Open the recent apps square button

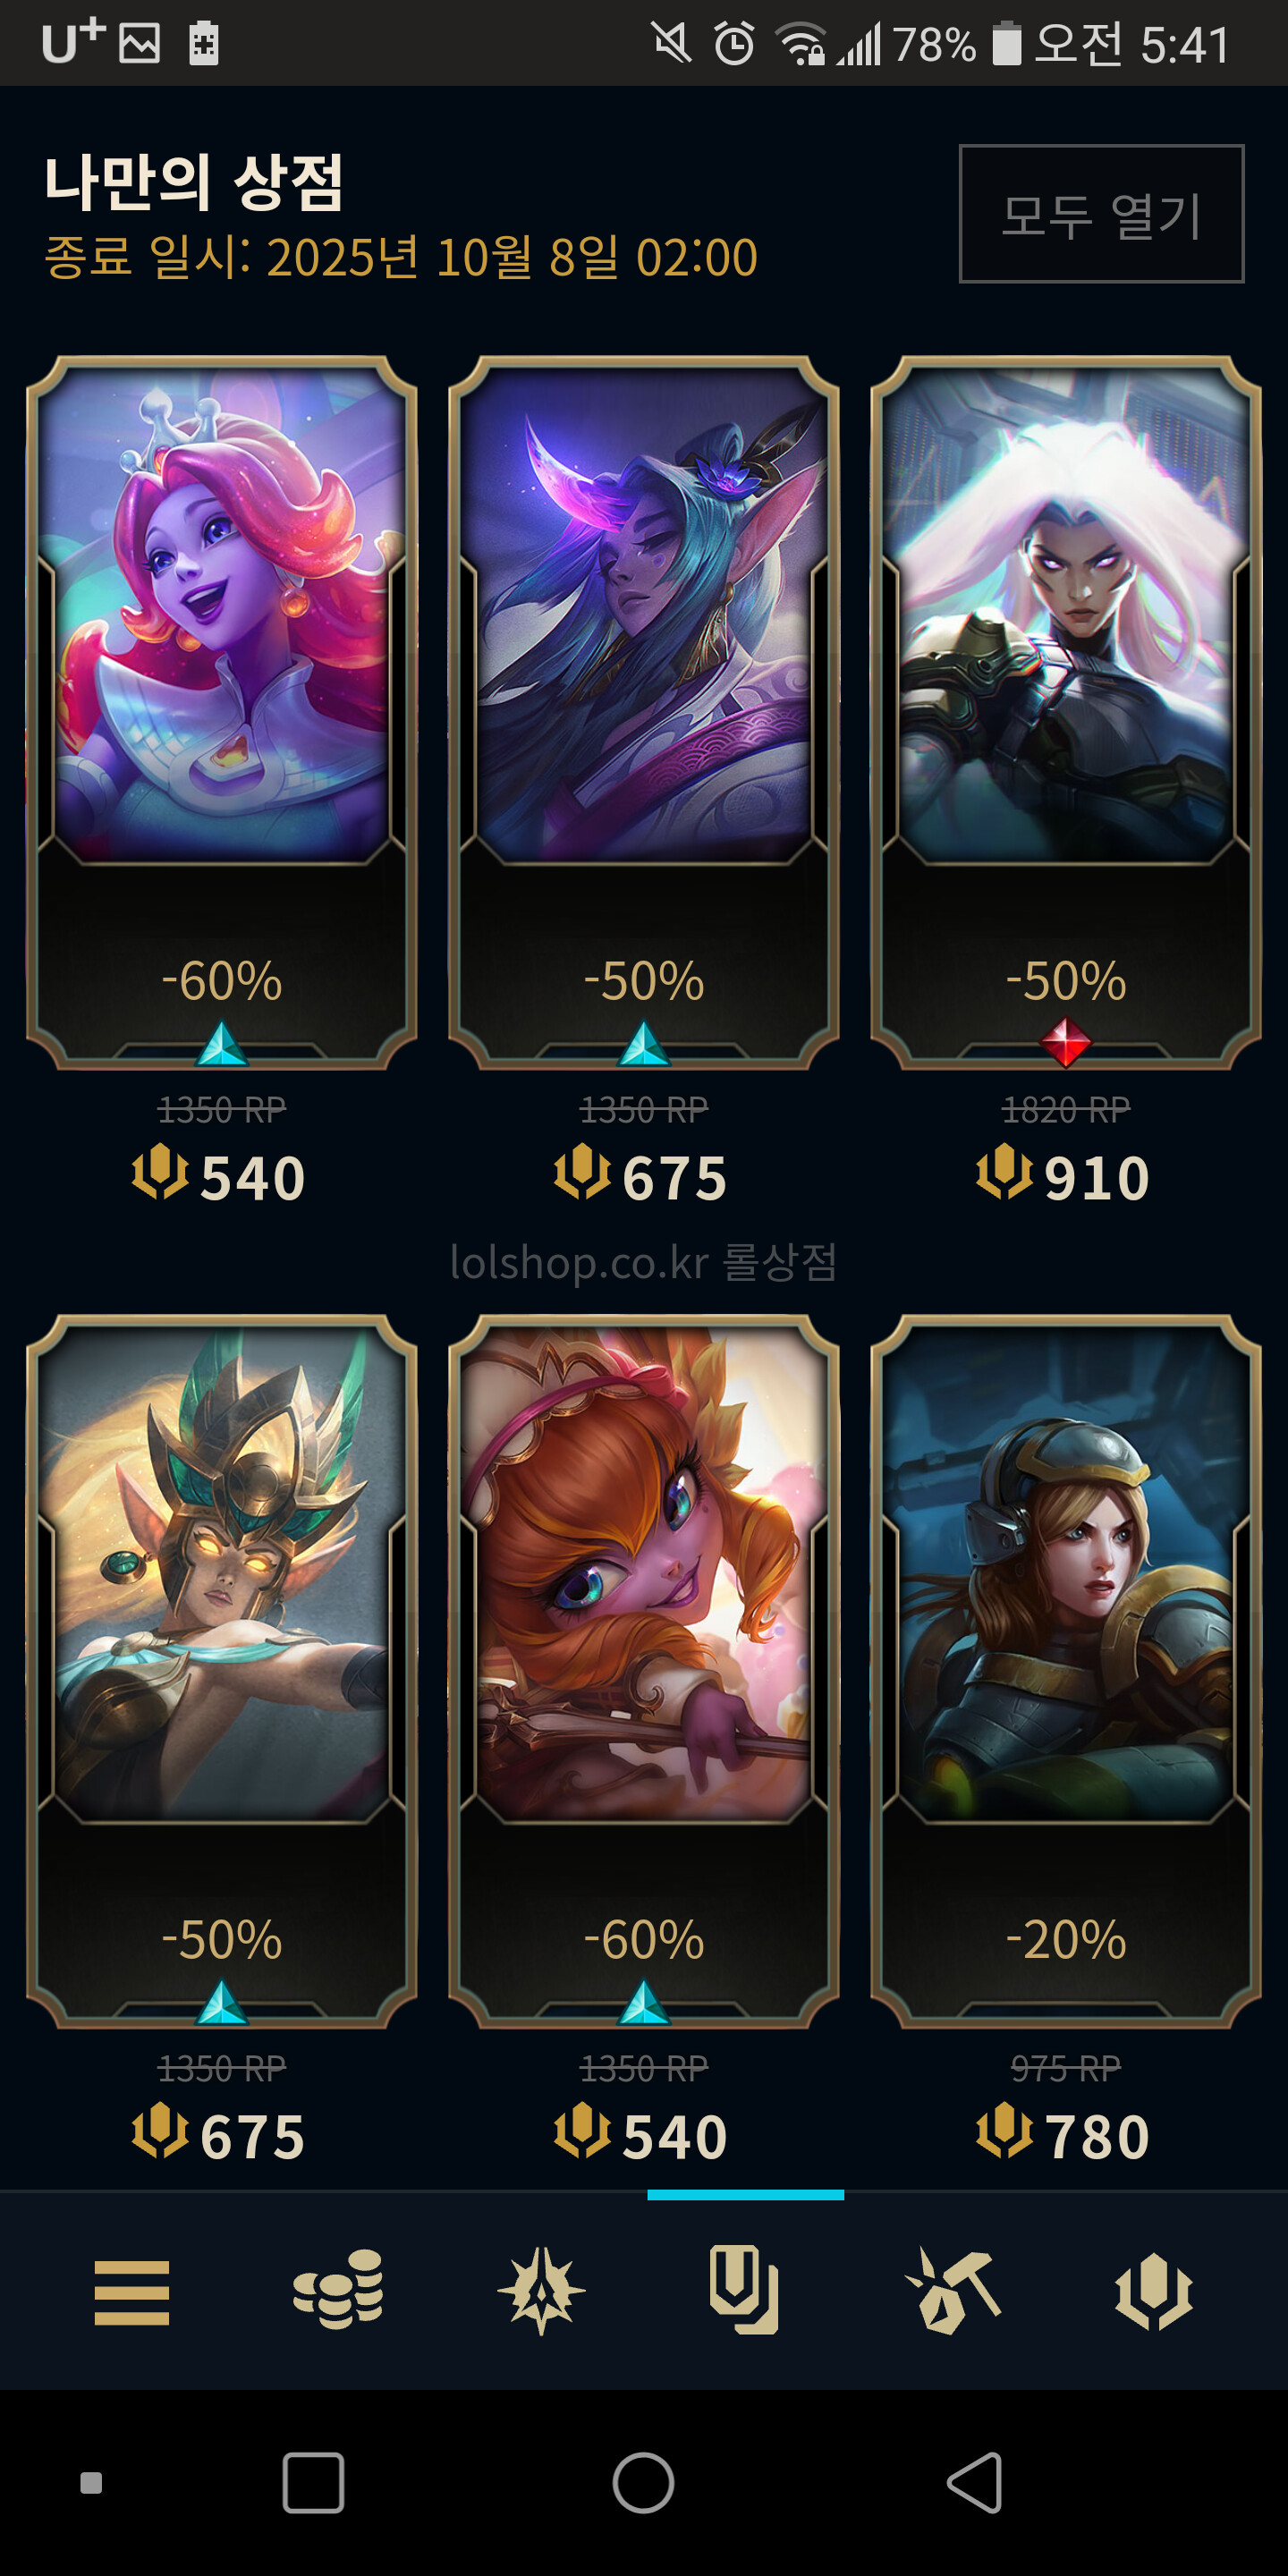coord(313,2482)
